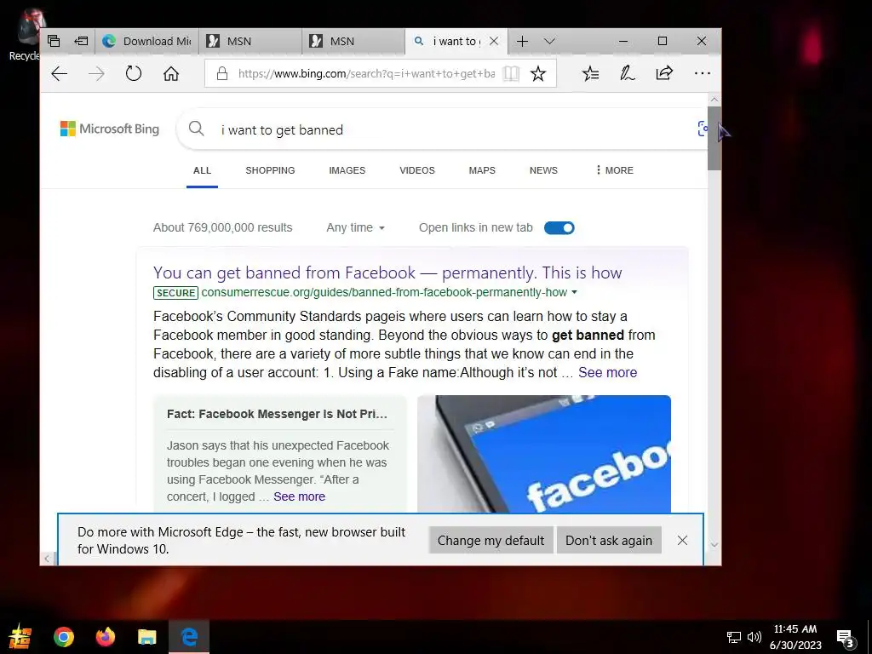Expand the MORE search categories menu
872x654 pixels.
coord(614,170)
